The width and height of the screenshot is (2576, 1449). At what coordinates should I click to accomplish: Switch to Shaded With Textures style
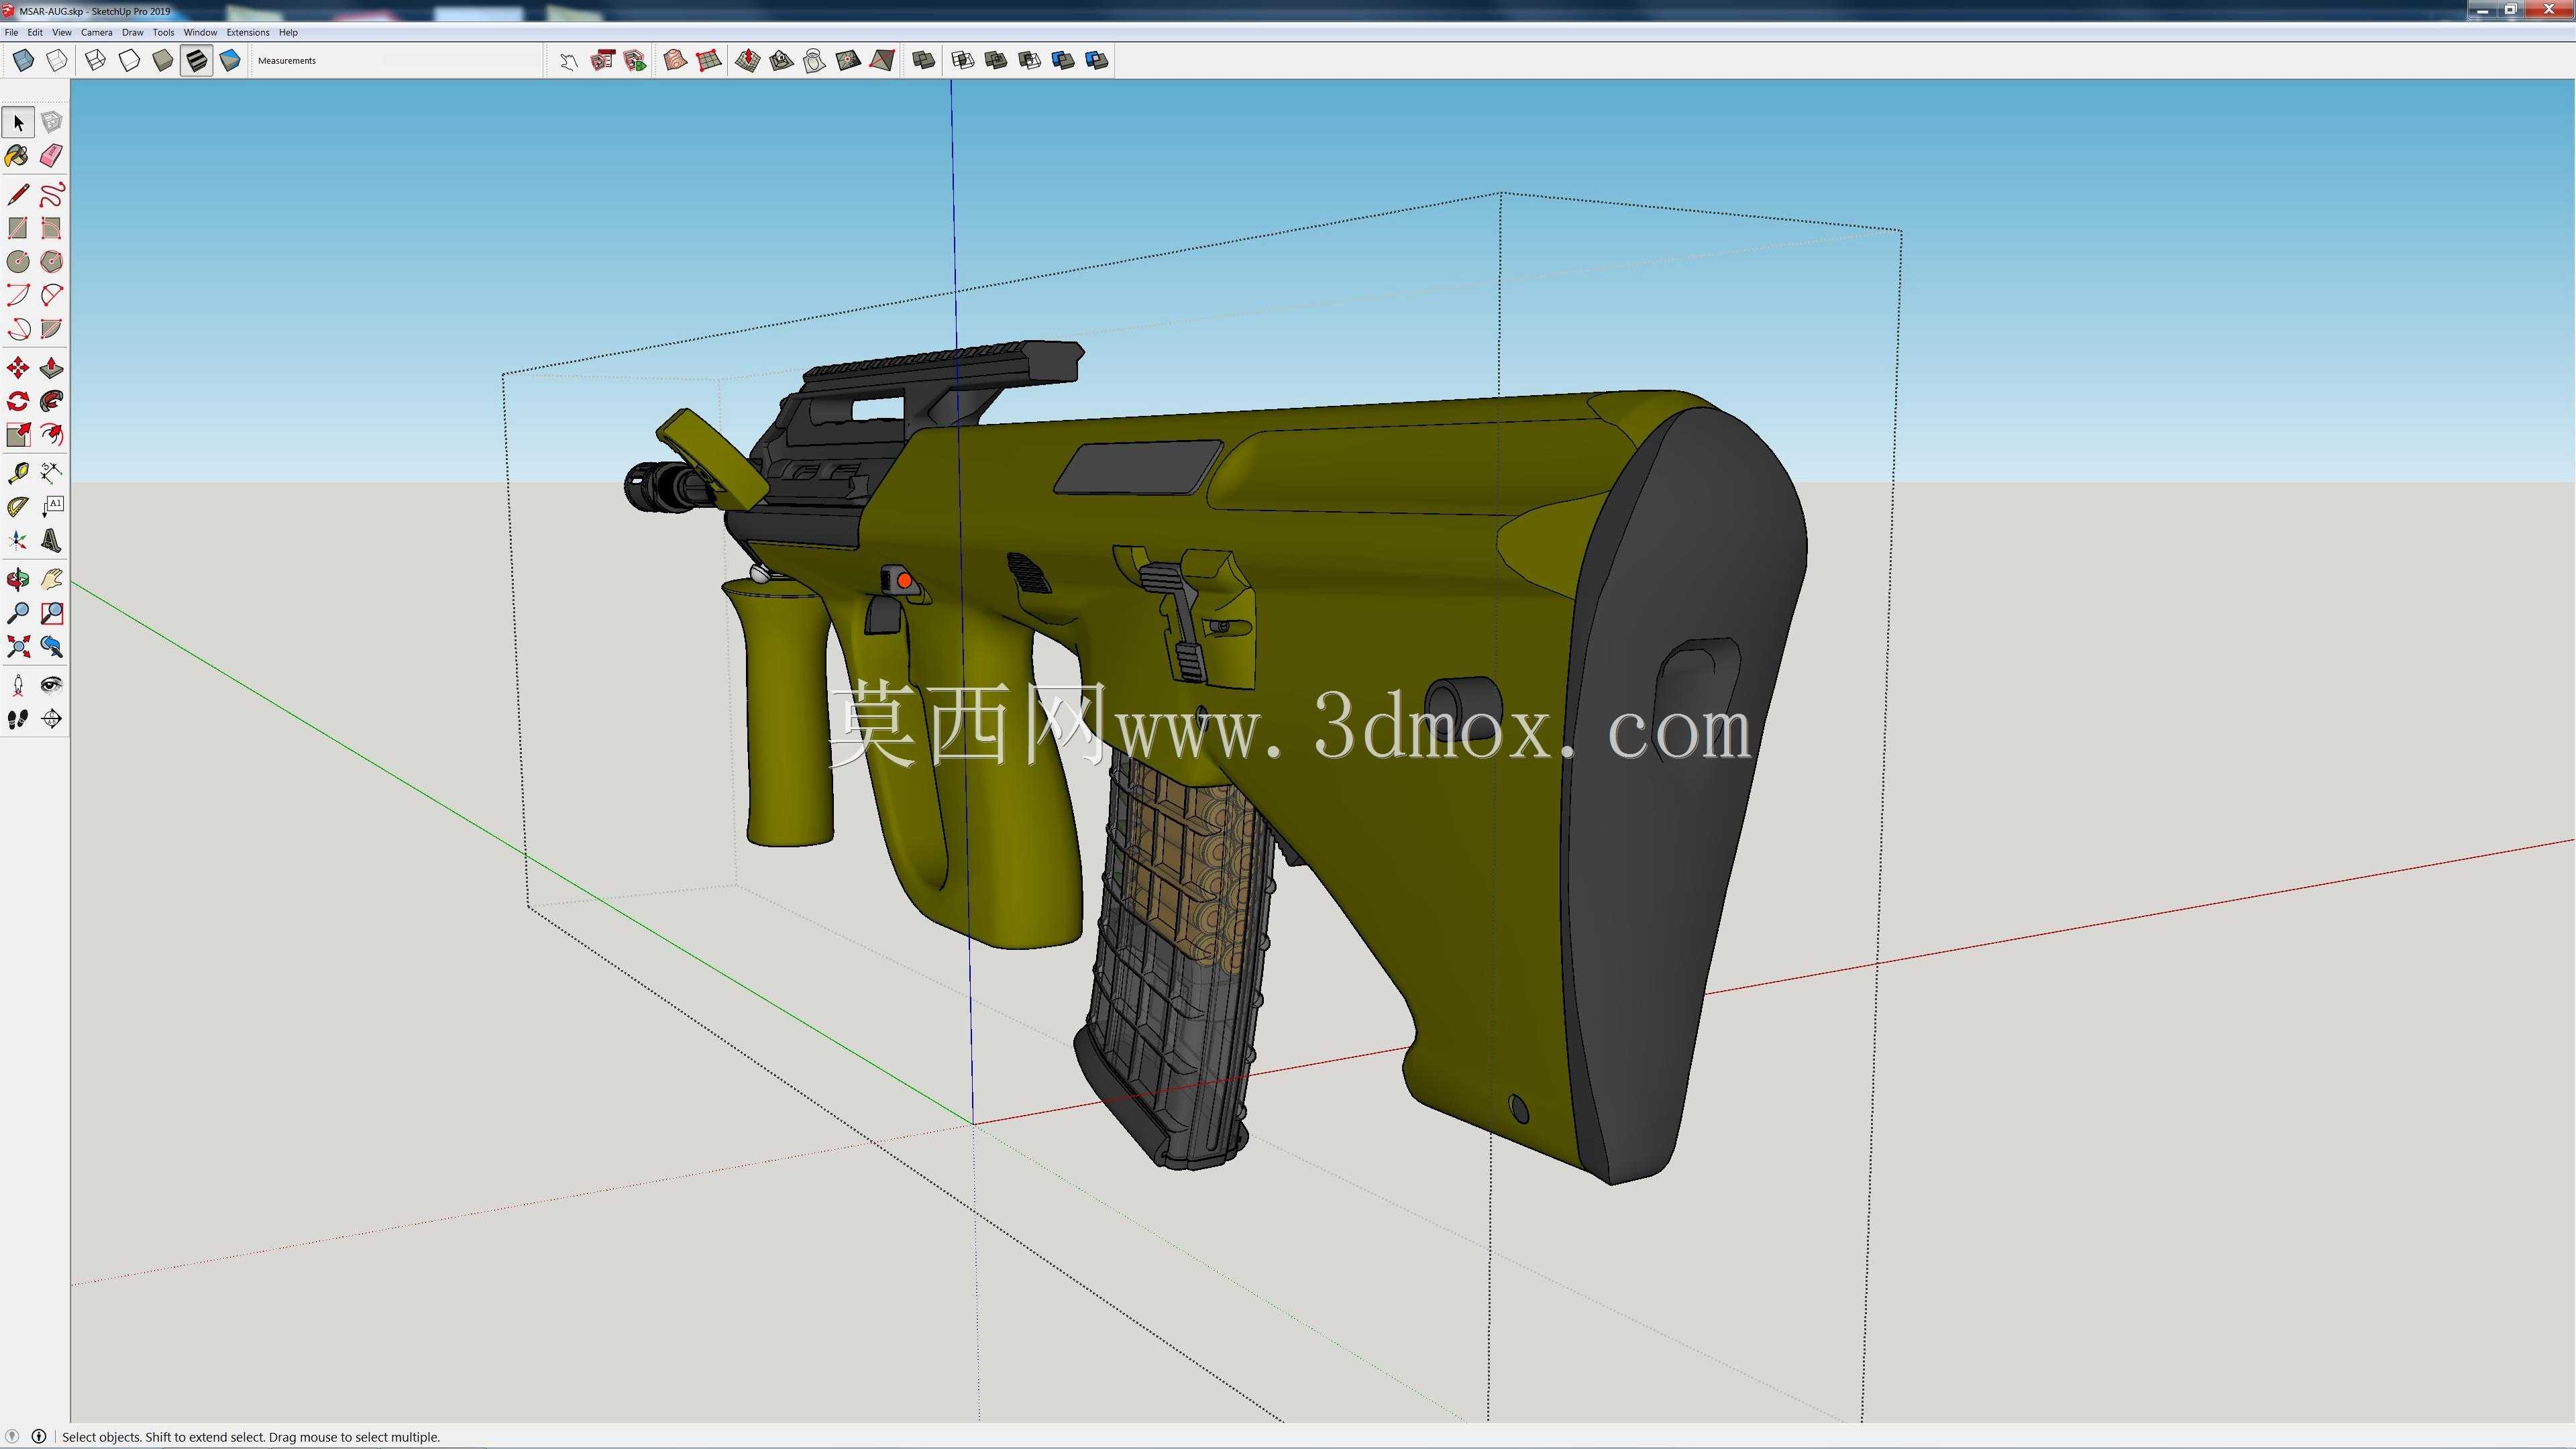[196, 61]
